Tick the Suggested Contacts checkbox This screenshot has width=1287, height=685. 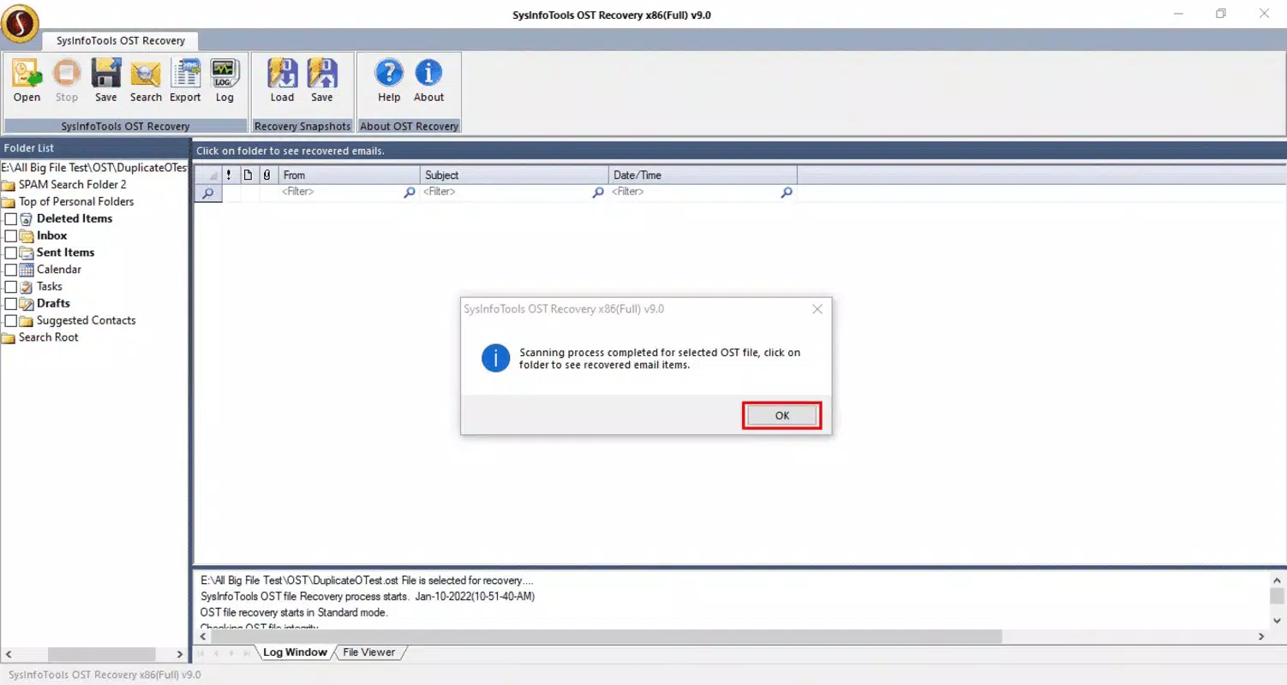click(x=11, y=321)
